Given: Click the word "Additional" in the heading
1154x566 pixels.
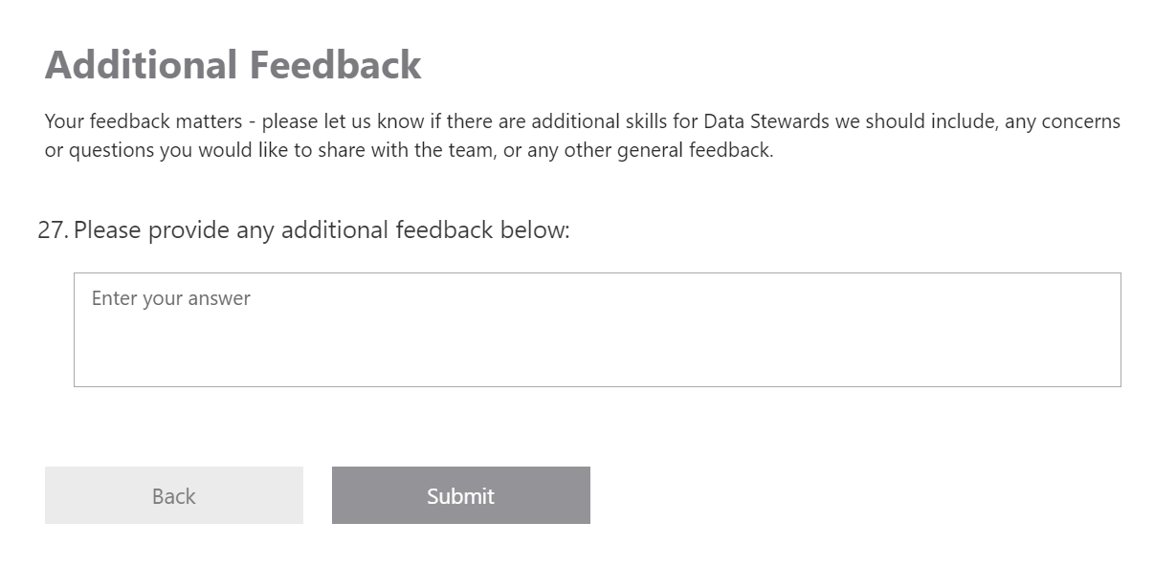Looking at the screenshot, I should point(141,65).
